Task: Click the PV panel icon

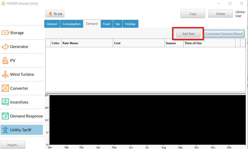Action: pyautogui.click(x=6, y=60)
